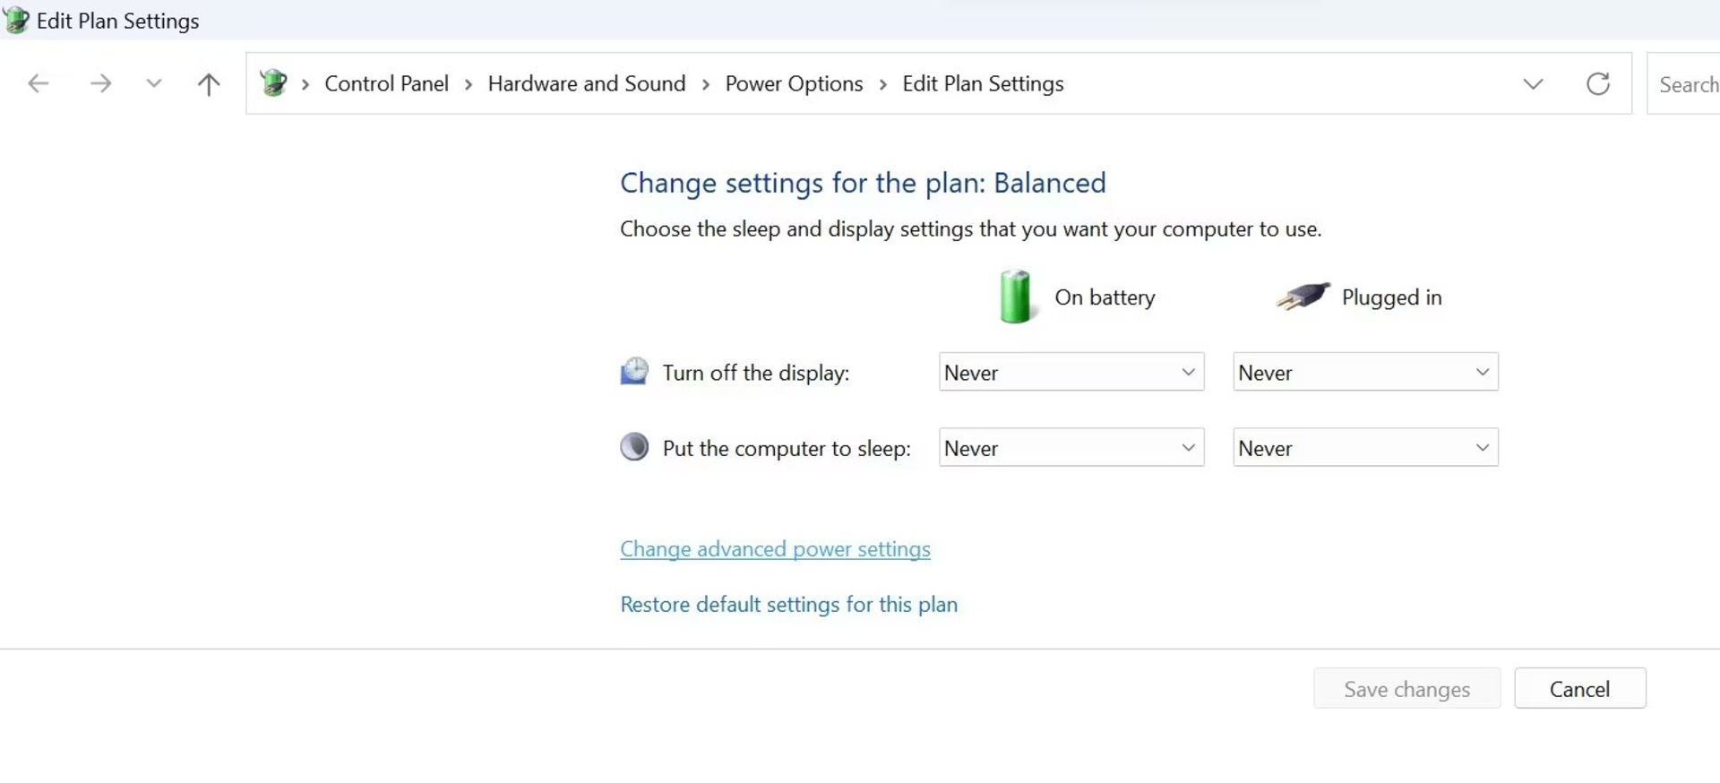1720x783 pixels.
Task: Click the display clock icon
Action: (634, 372)
